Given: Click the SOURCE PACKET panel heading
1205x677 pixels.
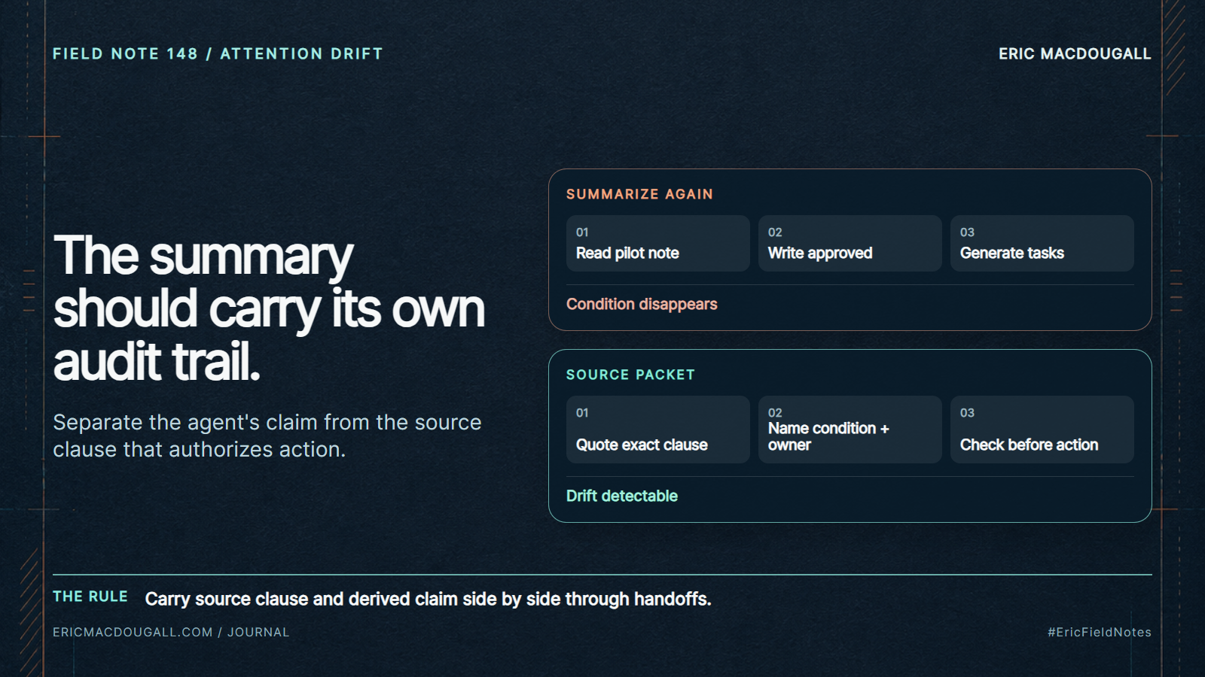Looking at the screenshot, I should click(x=630, y=375).
